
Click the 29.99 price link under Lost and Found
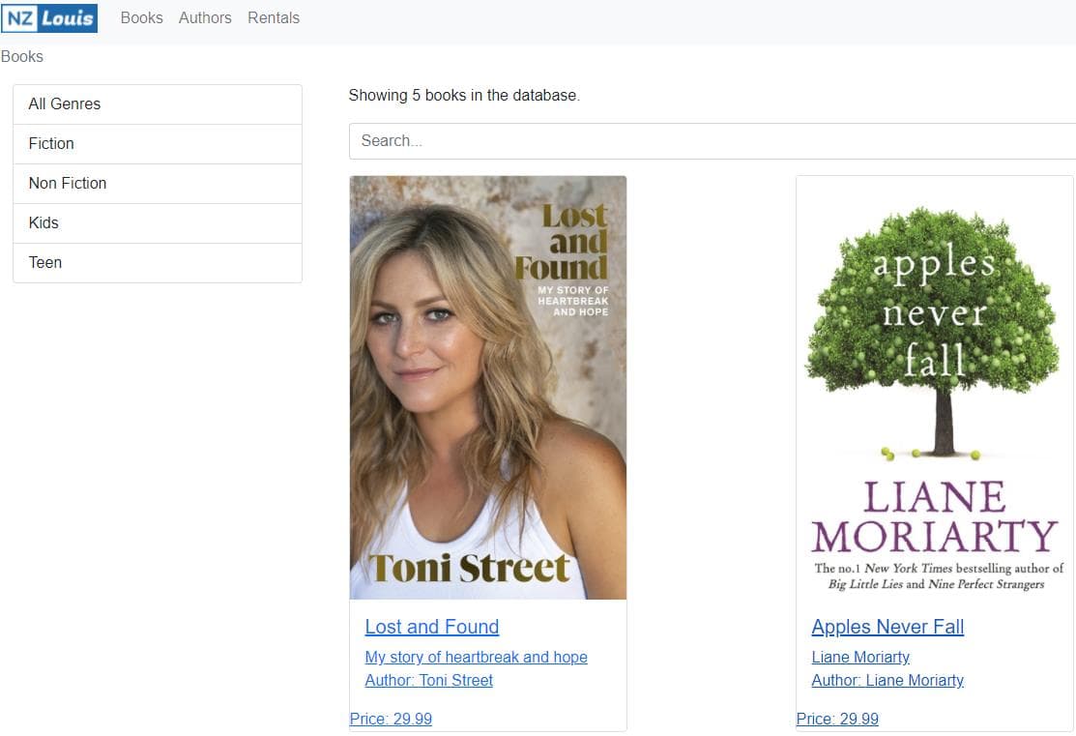click(391, 719)
